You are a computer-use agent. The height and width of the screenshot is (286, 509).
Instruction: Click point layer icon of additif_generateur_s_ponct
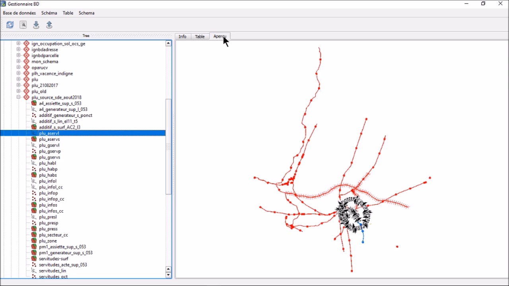[x=34, y=115]
